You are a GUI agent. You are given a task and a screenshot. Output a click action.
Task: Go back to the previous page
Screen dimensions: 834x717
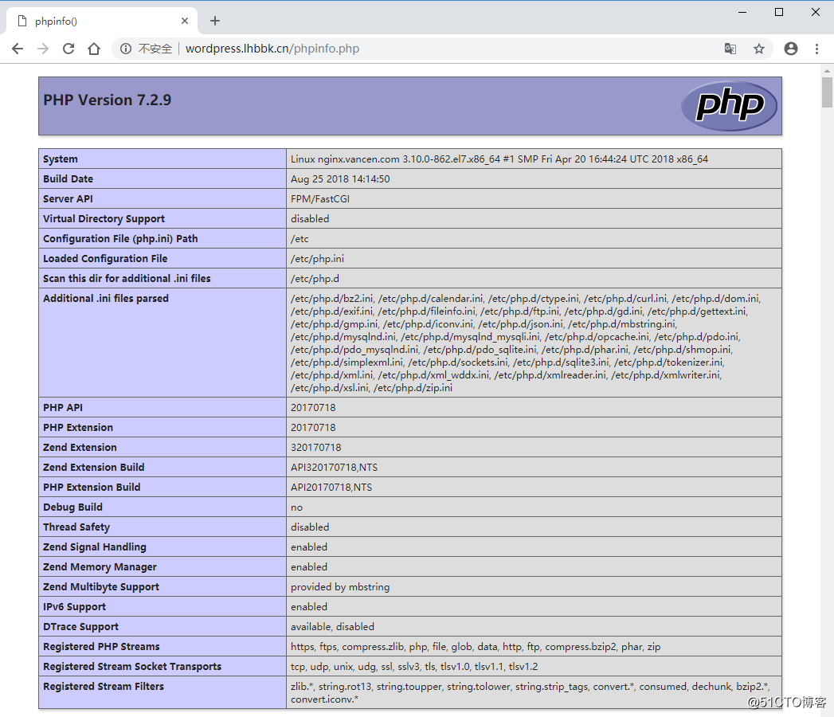18,49
